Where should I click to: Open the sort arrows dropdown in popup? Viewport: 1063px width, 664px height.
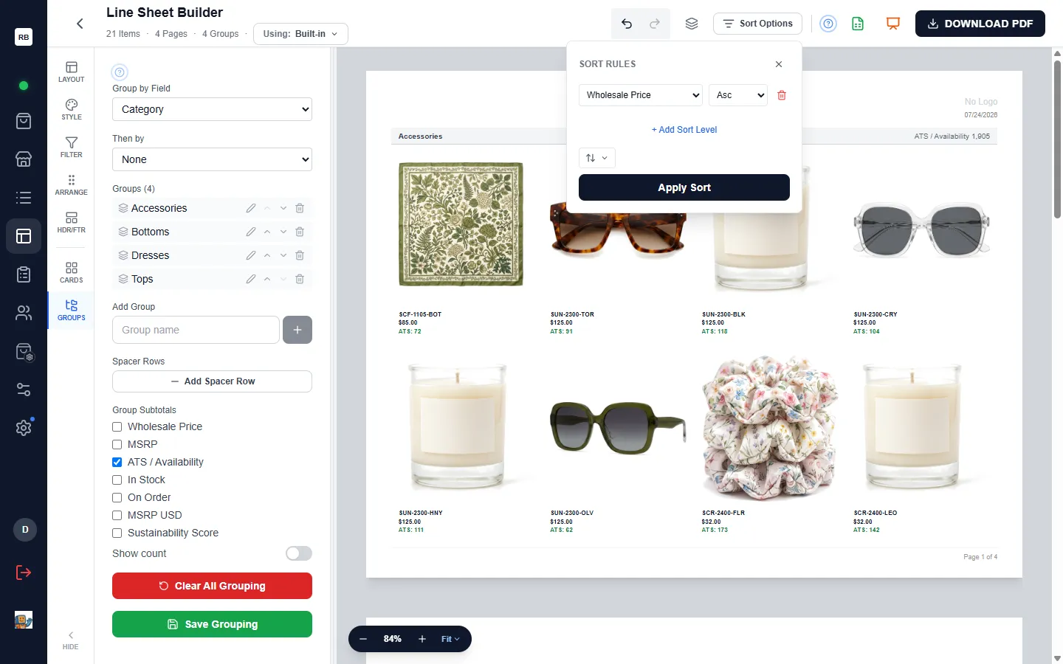596,158
